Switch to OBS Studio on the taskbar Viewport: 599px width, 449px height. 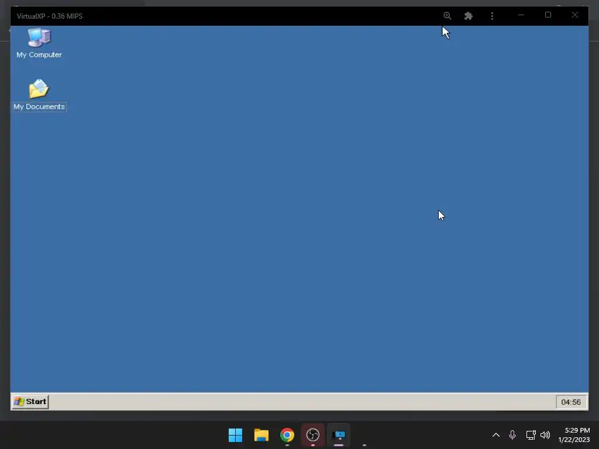(313, 435)
